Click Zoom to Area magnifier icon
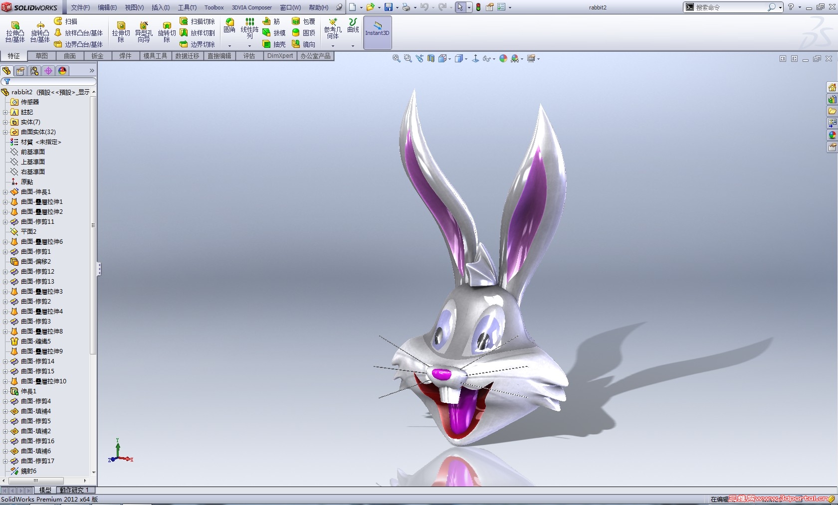The width and height of the screenshot is (838, 505). click(408, 58)
